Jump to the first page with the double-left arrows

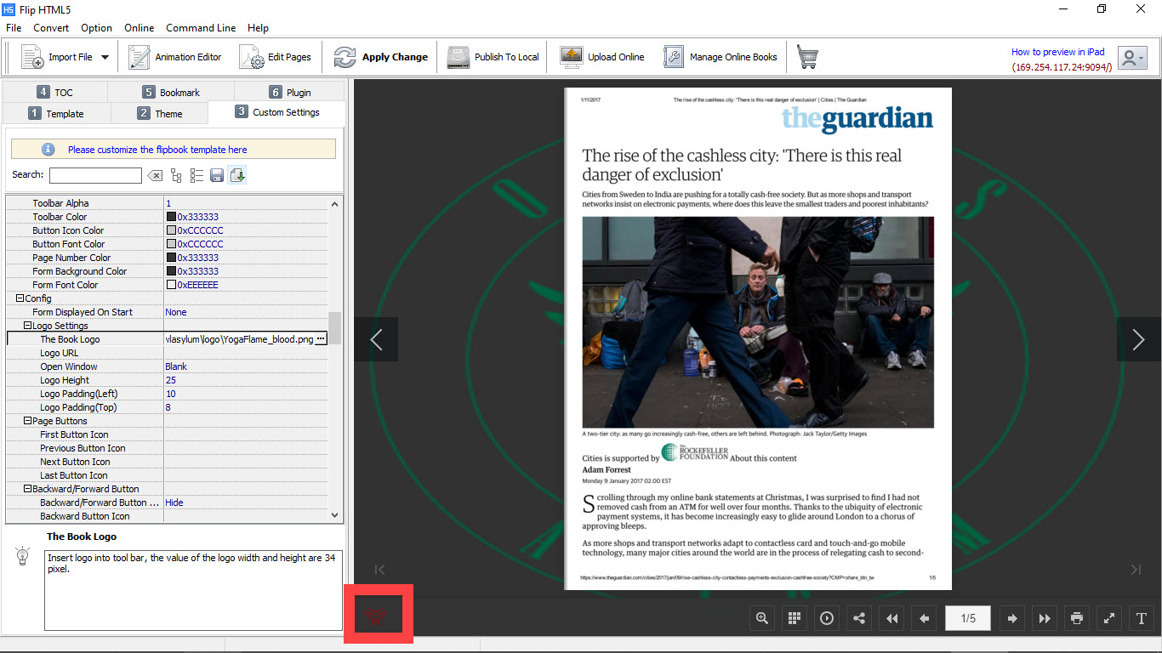[x=891, y=618]
